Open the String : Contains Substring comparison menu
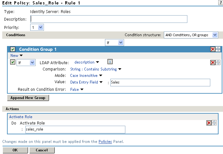Image resolution: width=223 pixels, height=154 pixels. [96, 69]
